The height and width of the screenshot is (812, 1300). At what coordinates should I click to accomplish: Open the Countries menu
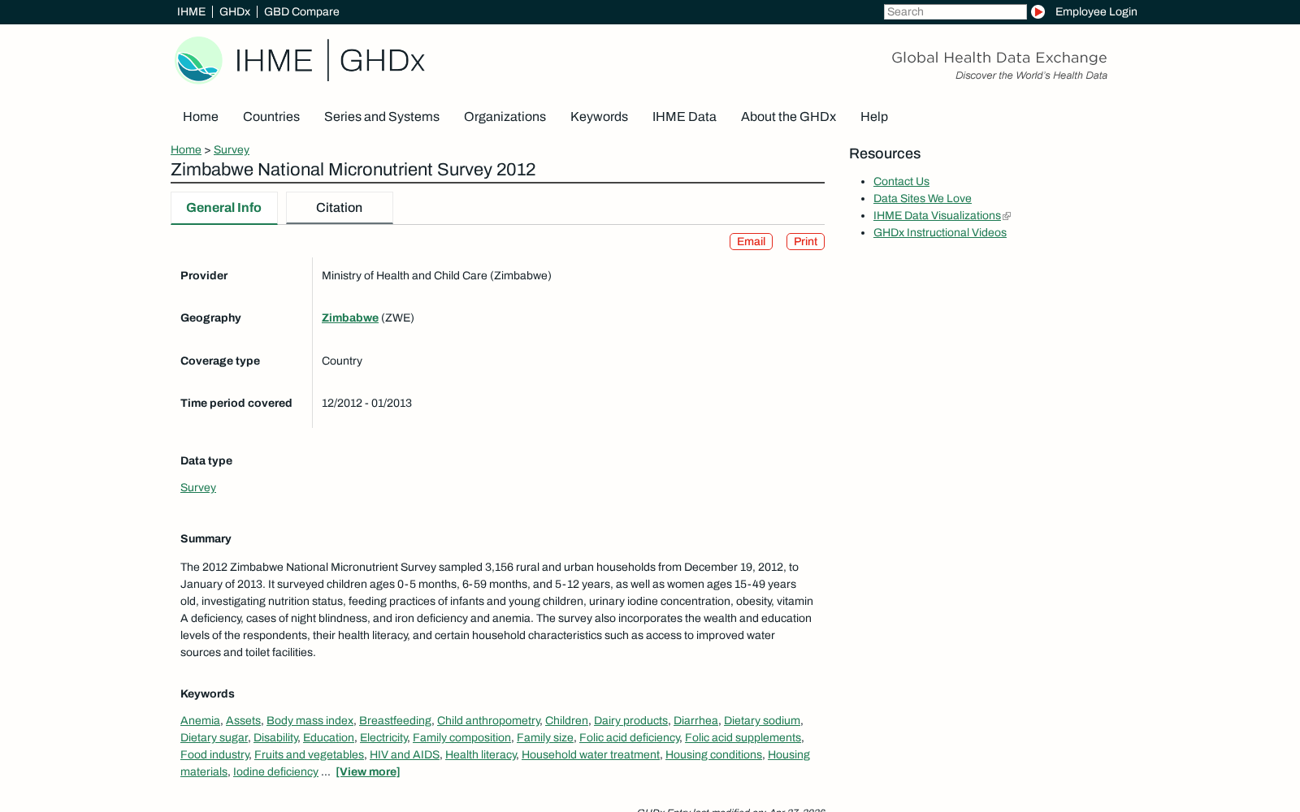point(271,117)
